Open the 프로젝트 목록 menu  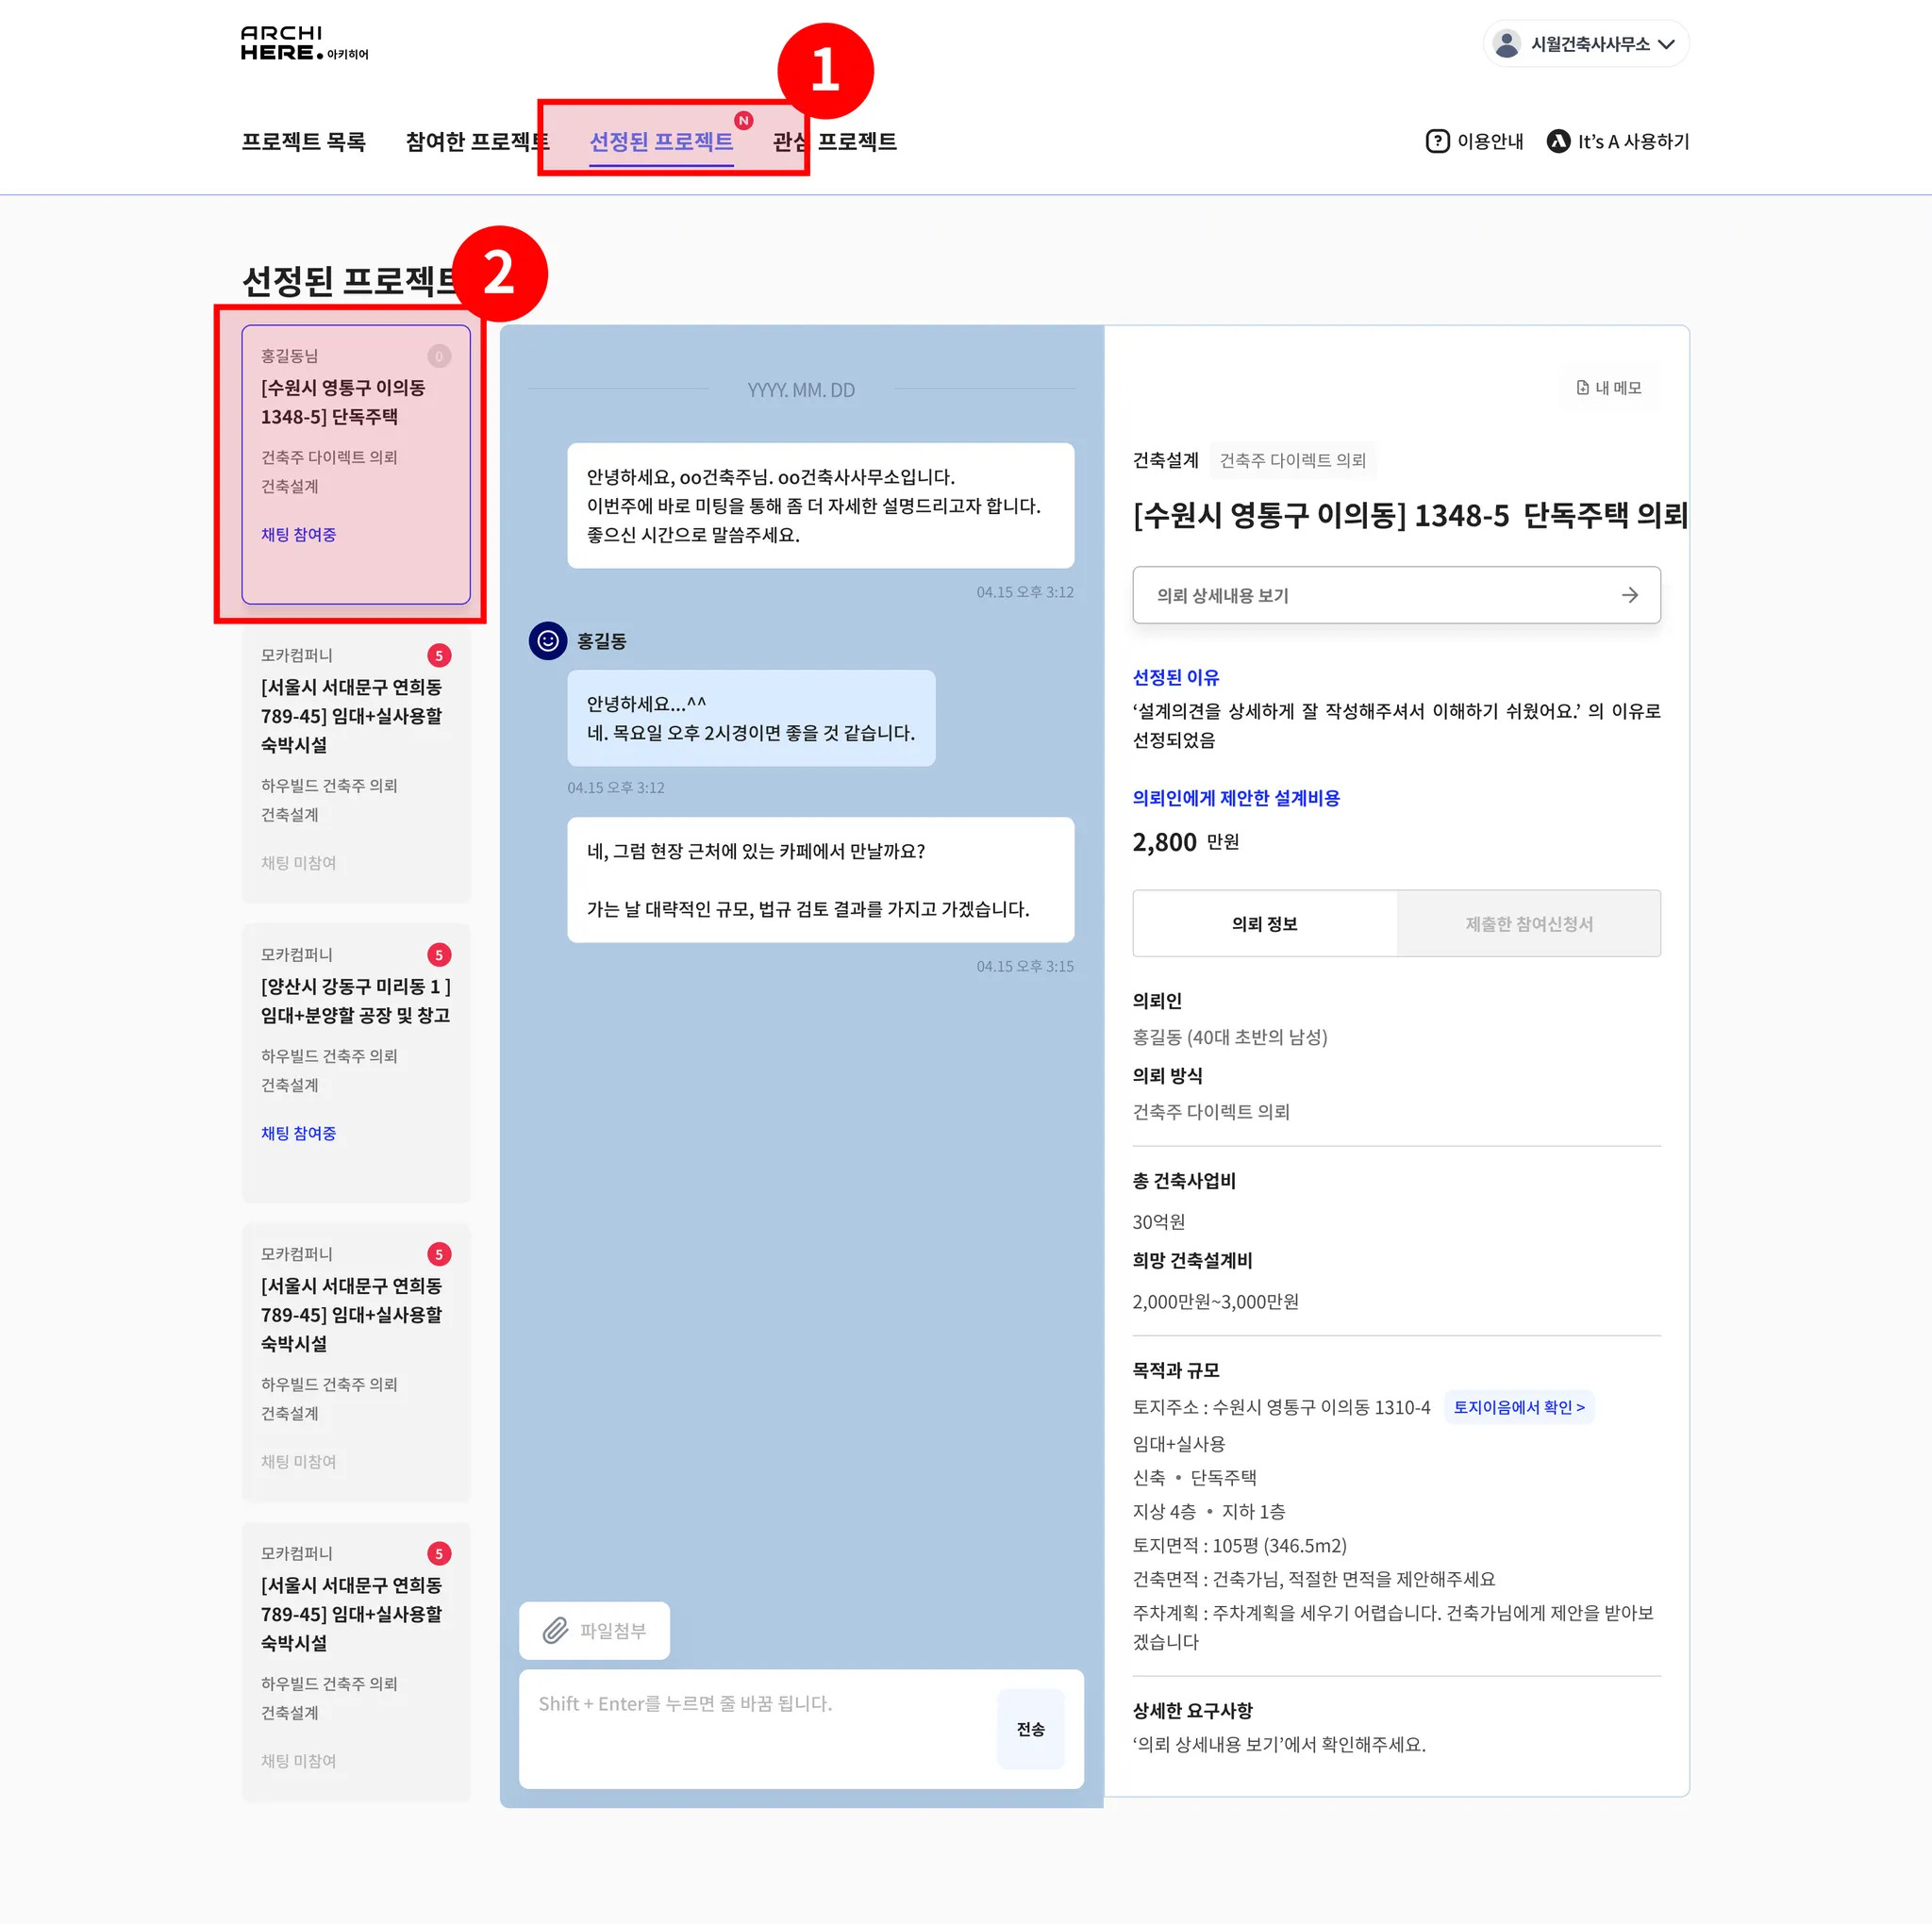pos(303,142)
